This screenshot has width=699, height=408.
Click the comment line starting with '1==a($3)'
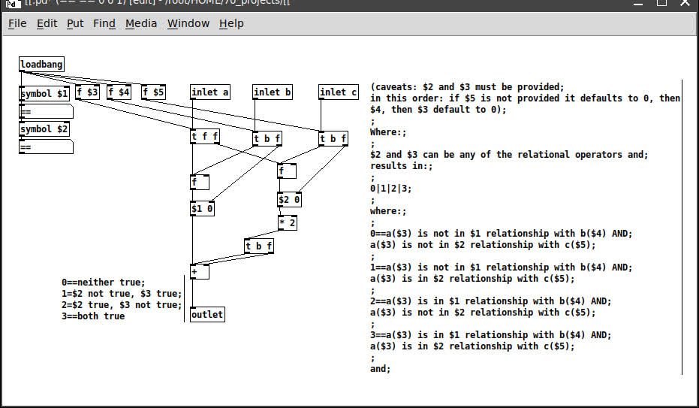[x=501, y=267]
